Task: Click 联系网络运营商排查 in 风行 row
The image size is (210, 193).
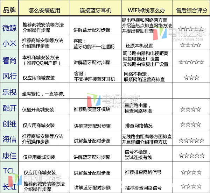Action: [x=144, y=79]
